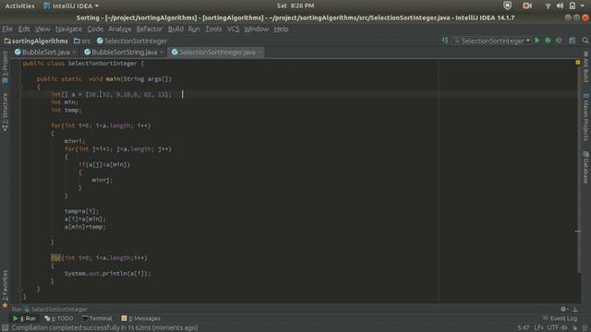The image size is (591, 332).
Task: Open line separator LF selector
Action: pyautogui.click(x=538, y=328)
